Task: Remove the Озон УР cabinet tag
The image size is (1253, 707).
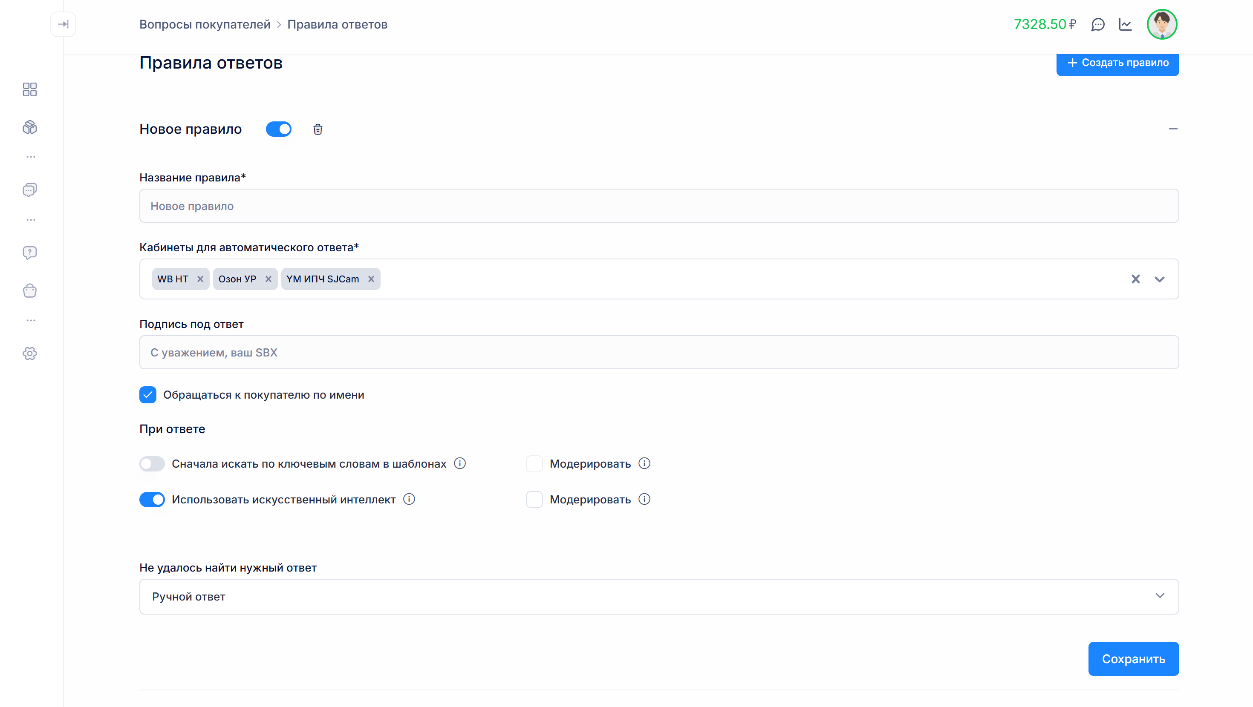Action: point(268,279)
